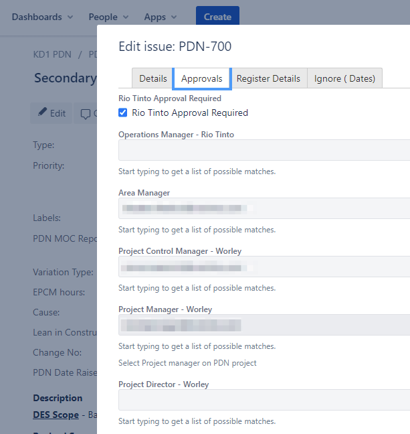This screenshot has width=410, height=434.
Task: Click the Variation Type: field label
Action: coord(63,272)
